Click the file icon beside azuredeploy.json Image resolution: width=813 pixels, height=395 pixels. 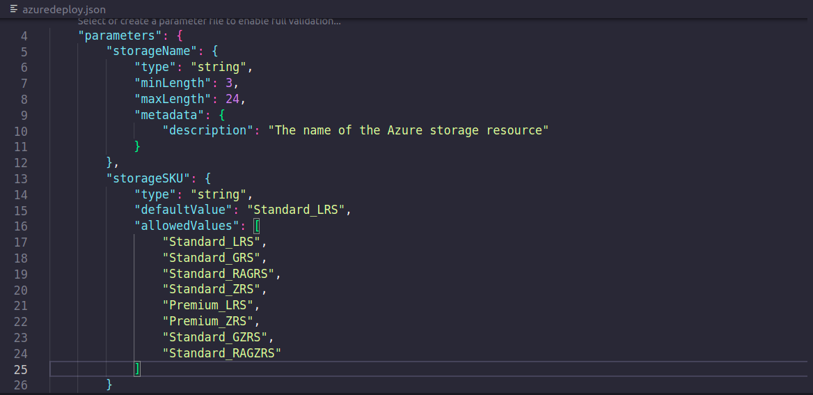point(14,9)
